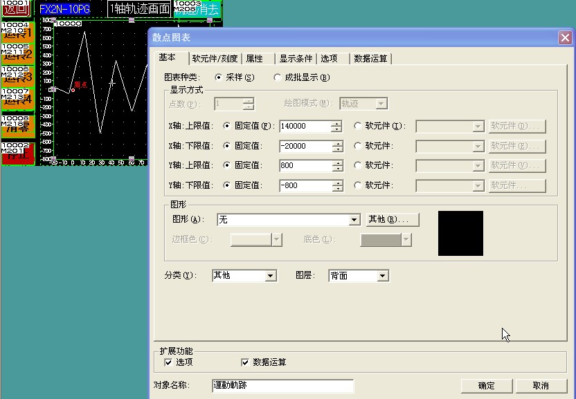Uncheck the 数据运算 extension checkbox
Image resolution: width=576 pixels, height=399 pixels.
[244, 362]
